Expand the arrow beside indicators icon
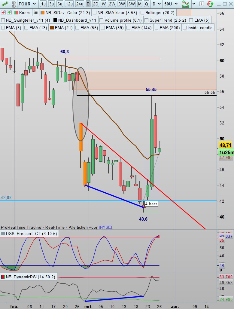Image resolution: width=234 pixels, height=309 pixels. (x=194, y=4)
